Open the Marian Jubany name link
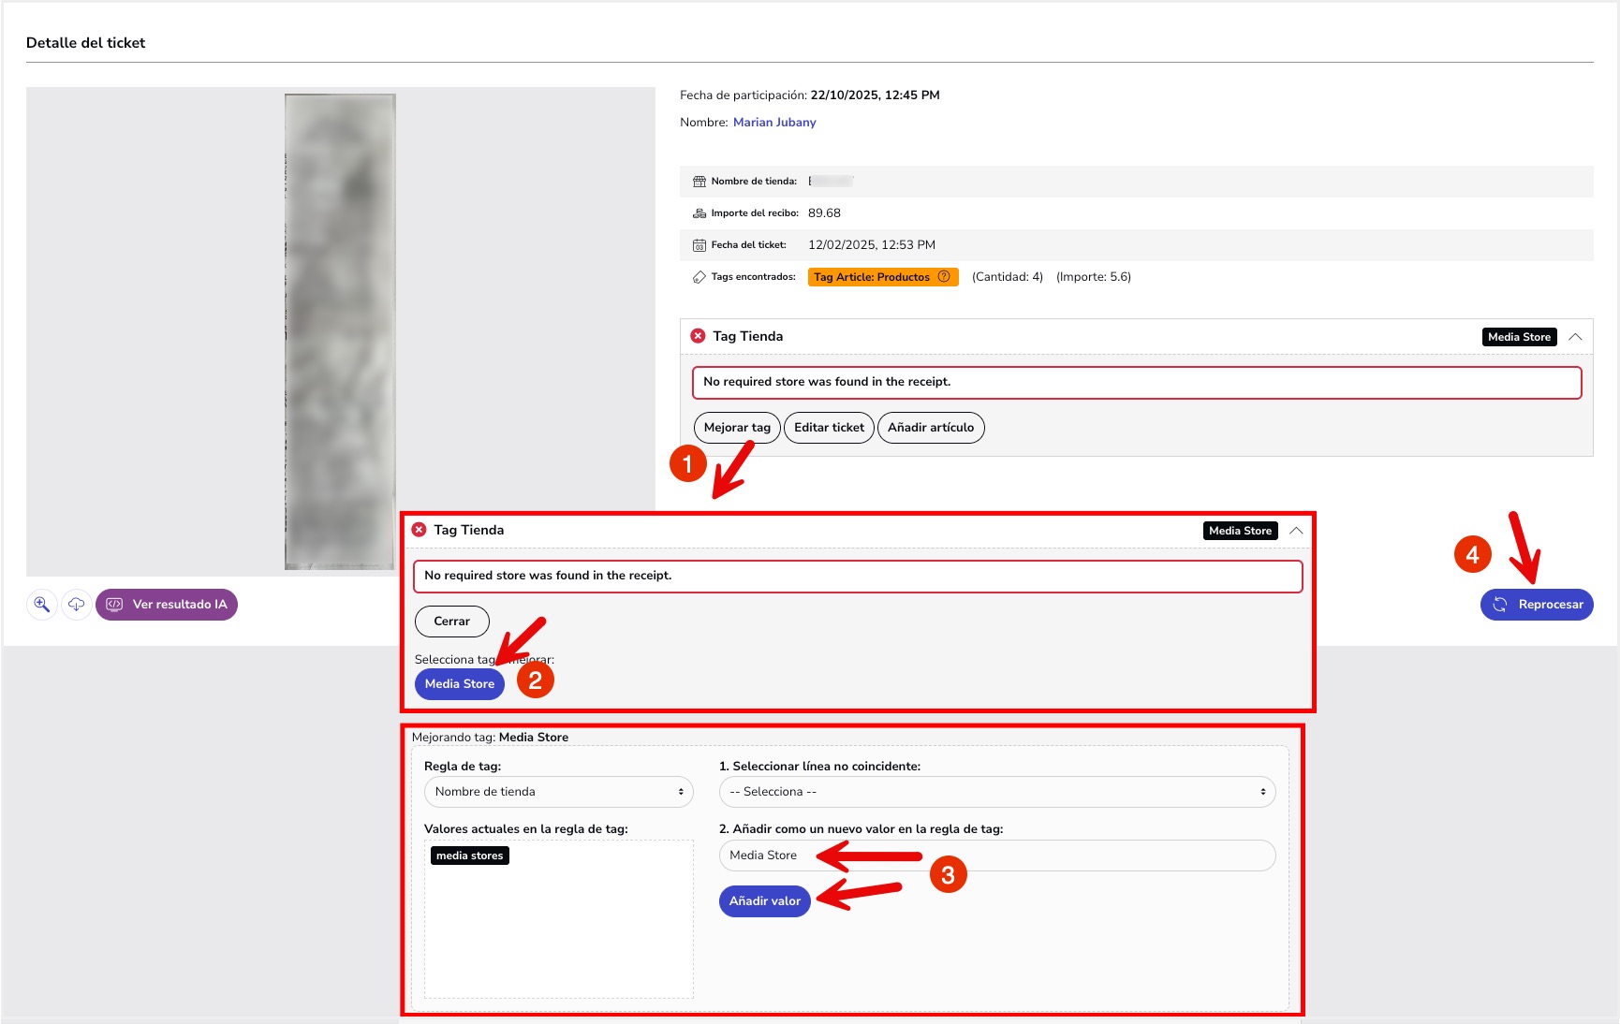Screen dimensions: 1620x1024 (774, 123)
